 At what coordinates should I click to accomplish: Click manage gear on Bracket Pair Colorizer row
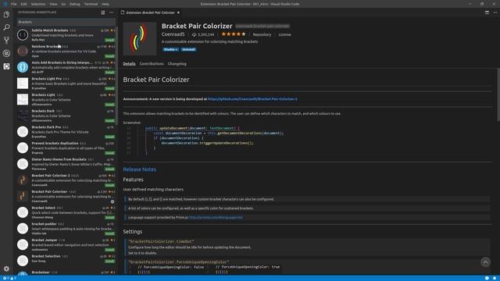[x=112, y=201]
